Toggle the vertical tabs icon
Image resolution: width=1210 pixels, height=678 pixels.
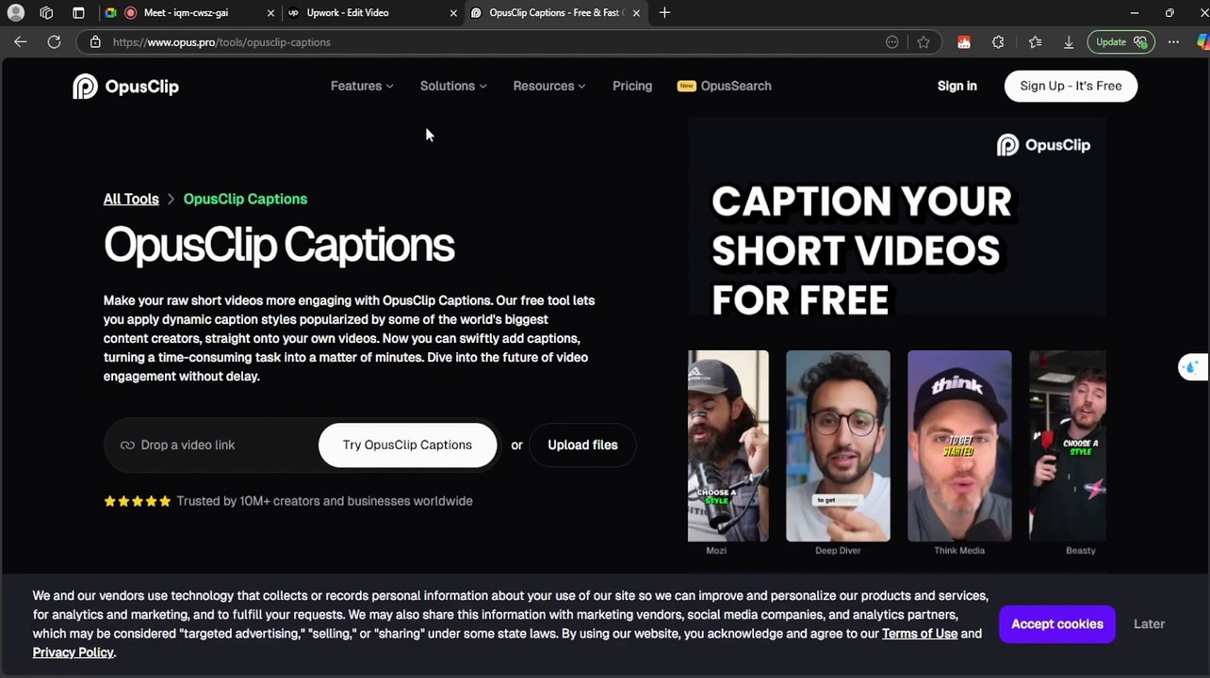coord(78,13)
